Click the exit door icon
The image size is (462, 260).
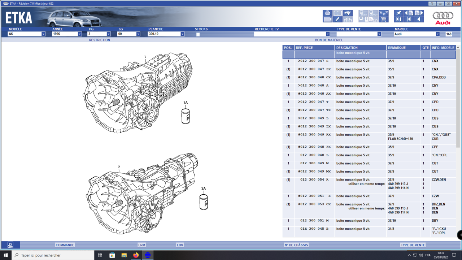[x=398, y=19]
